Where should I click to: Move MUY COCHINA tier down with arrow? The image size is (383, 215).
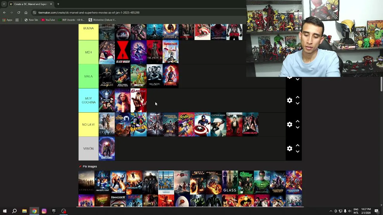[x=297, y=103]
